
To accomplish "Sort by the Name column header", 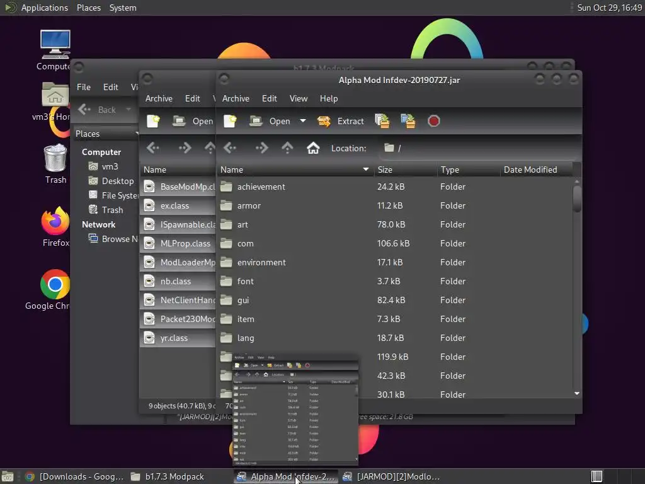I will tap(295, 170).
